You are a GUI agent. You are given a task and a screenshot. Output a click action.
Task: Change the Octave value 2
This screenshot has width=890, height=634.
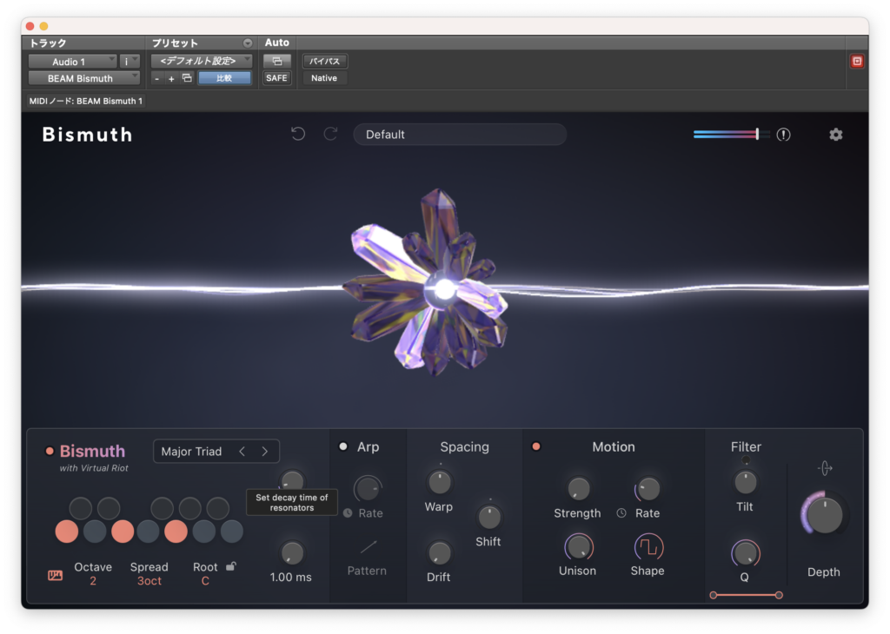(x=93, y=581)
